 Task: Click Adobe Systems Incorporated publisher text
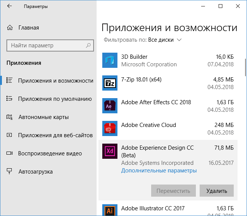tap(157, 163)
